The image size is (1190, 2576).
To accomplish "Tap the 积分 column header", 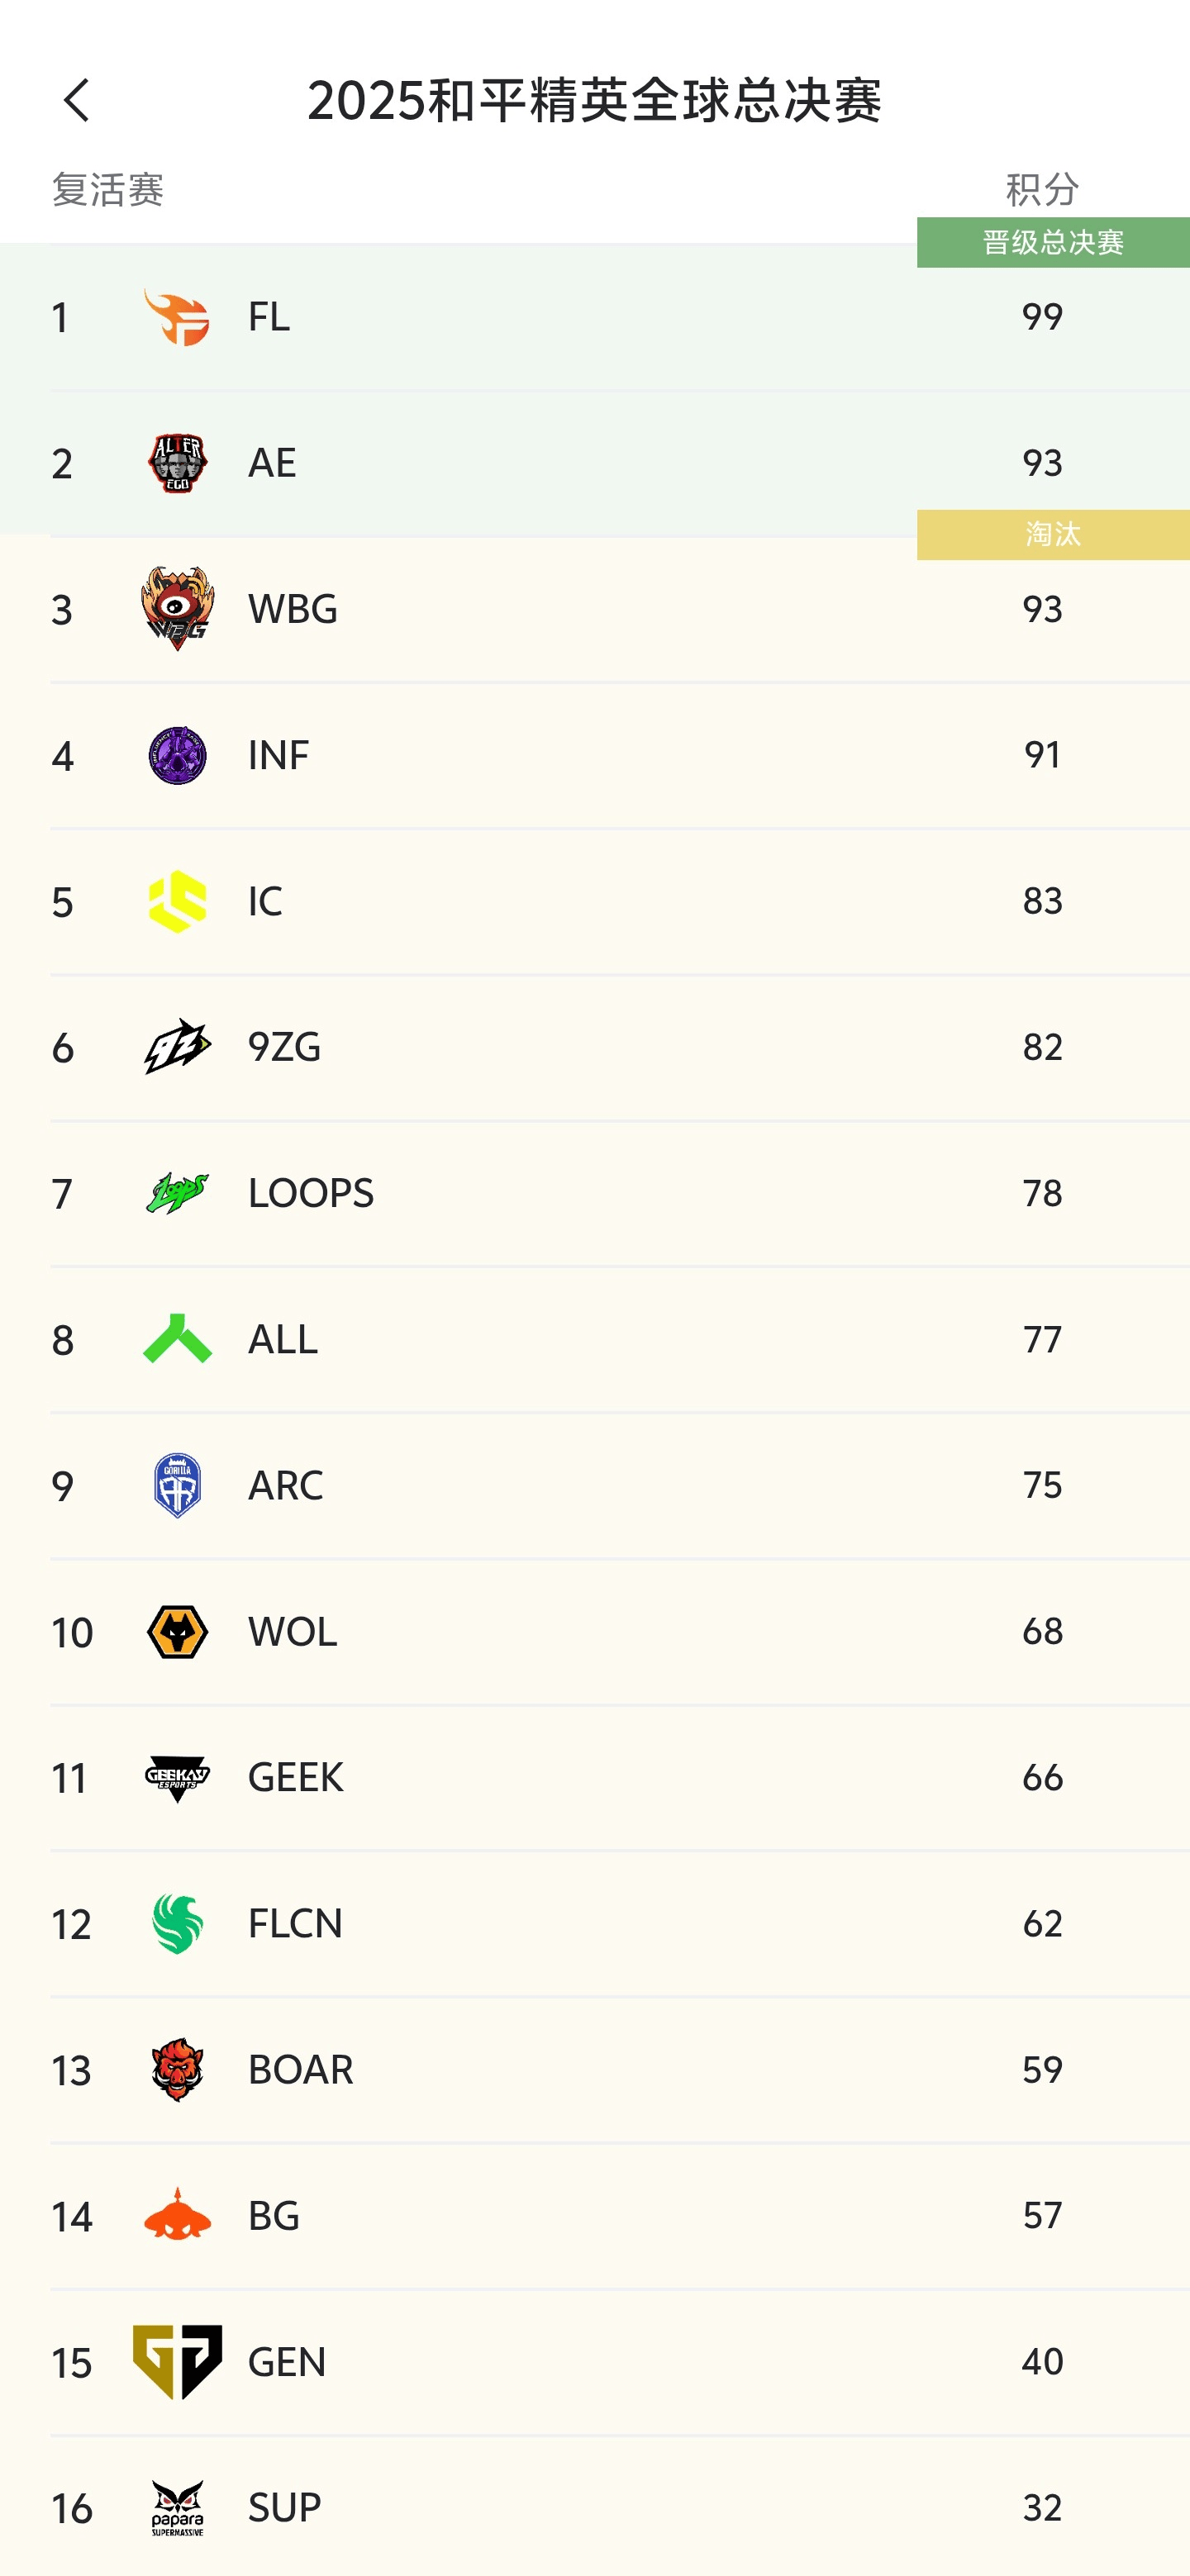I will [1042, 190].
